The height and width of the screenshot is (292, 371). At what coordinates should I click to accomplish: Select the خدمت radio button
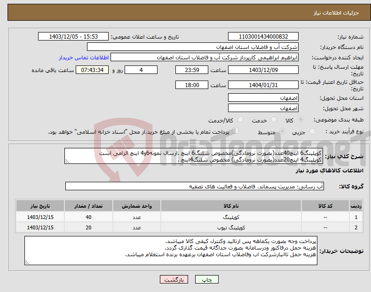pyautogui.click(x=274, y=120)
